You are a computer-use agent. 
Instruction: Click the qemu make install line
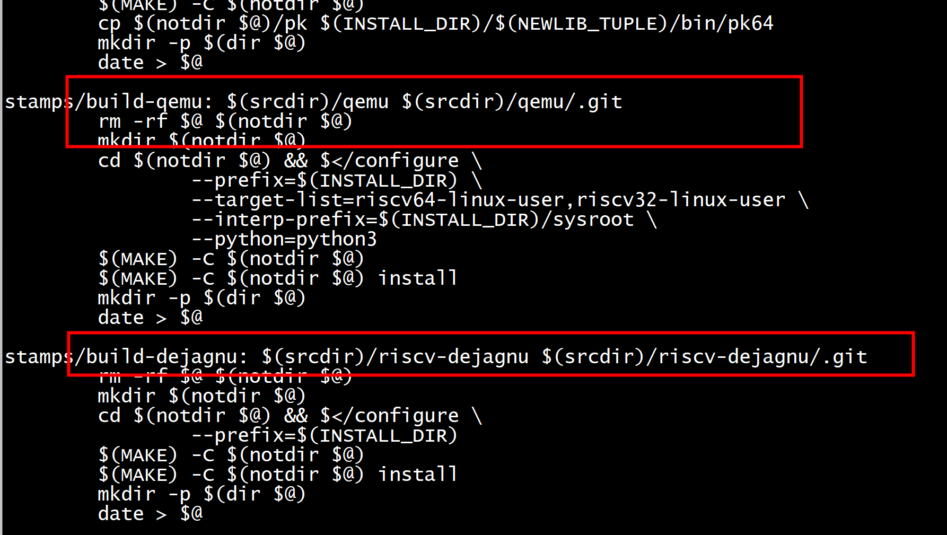pyautogui.click(x=278, y=278)
